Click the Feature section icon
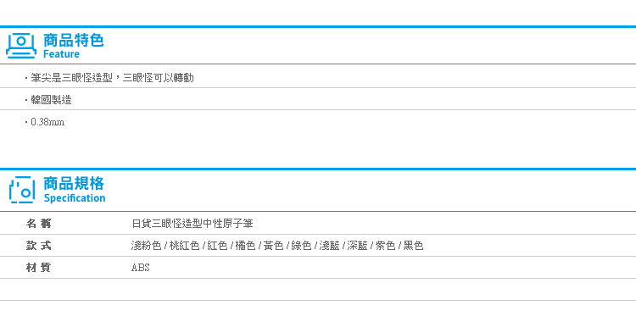 tap(21, 46)
